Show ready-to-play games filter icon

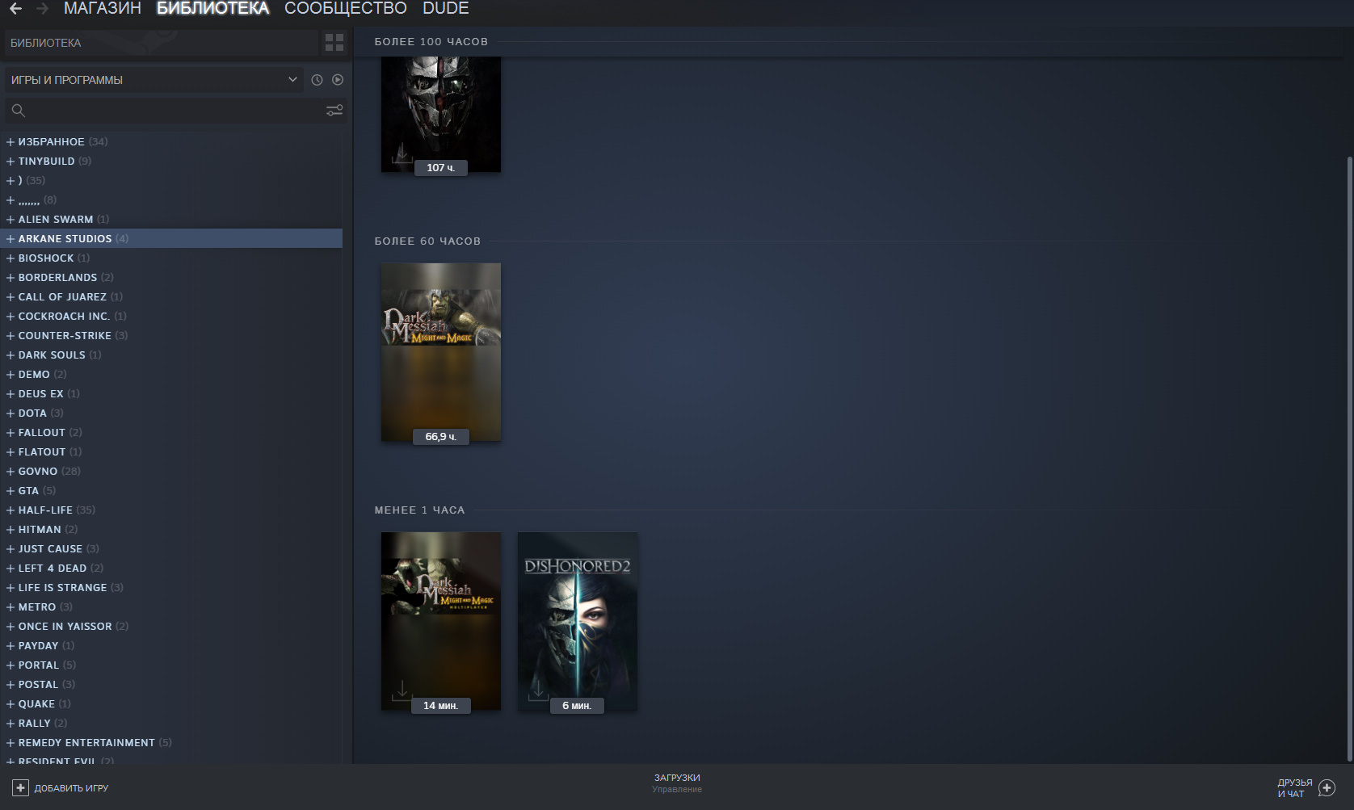[338, 80]
